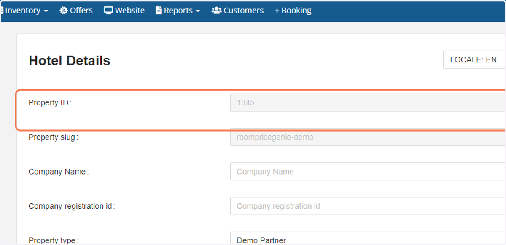Focus the Company registration id input
The image size is (506, 245).
point(368,206)
